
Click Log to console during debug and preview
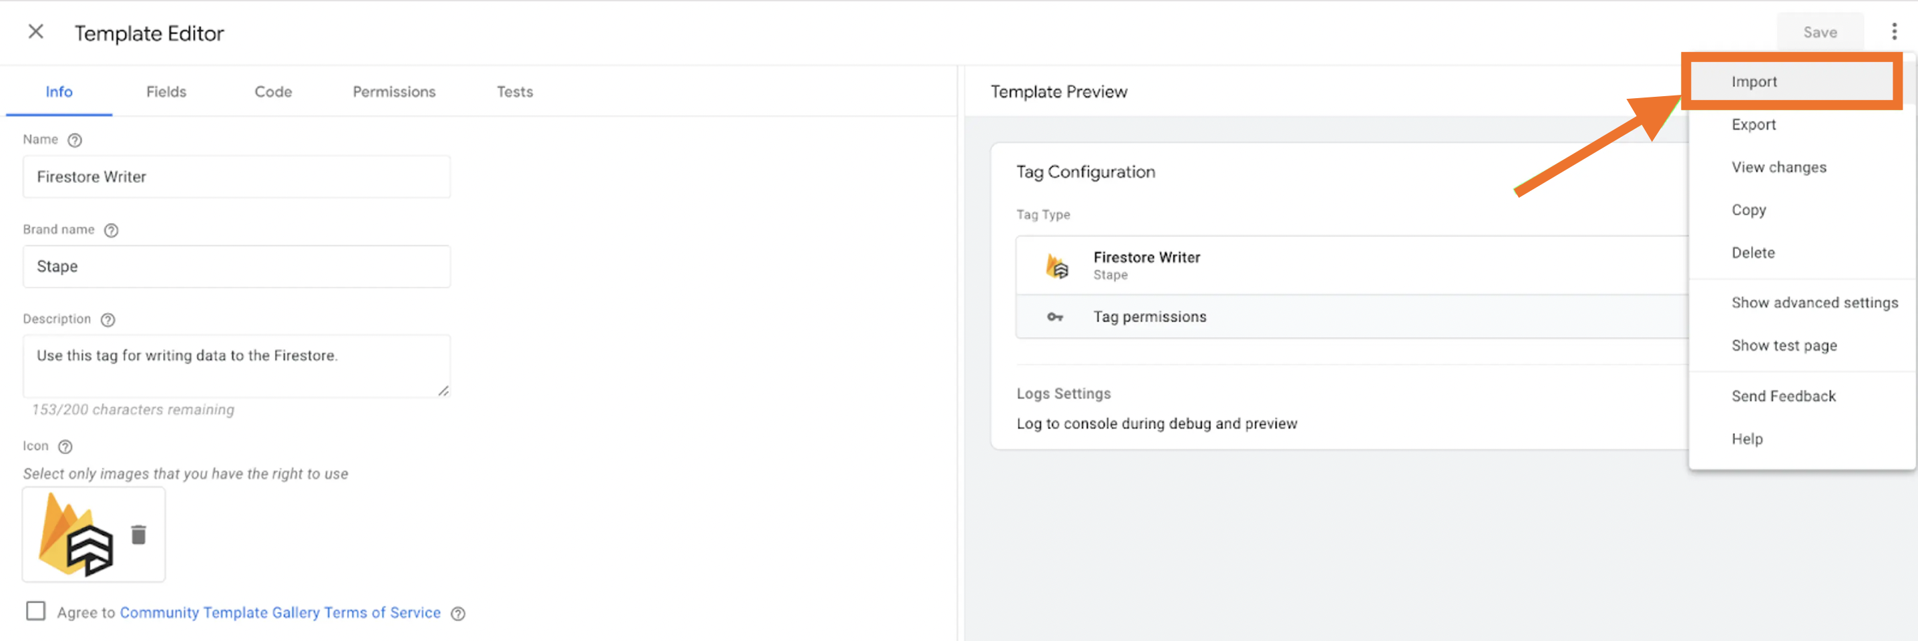(x=1156, y=423)
